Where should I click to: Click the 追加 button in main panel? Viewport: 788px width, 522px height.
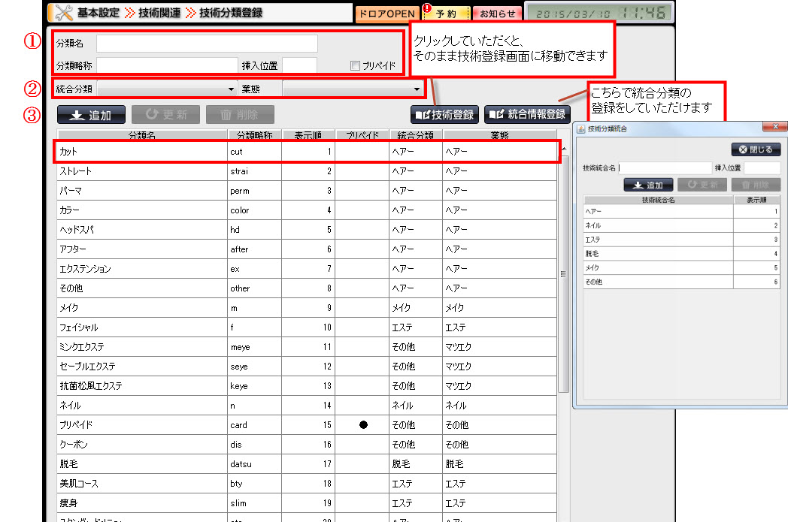pos(90,115)
